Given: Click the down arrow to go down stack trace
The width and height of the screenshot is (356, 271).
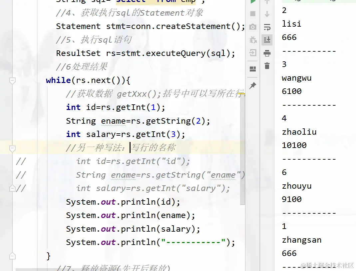Looking at the screenshot, I should pos(267,14).
